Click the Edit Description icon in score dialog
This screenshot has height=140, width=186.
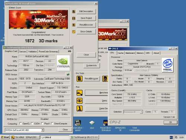tap(74, 12)
